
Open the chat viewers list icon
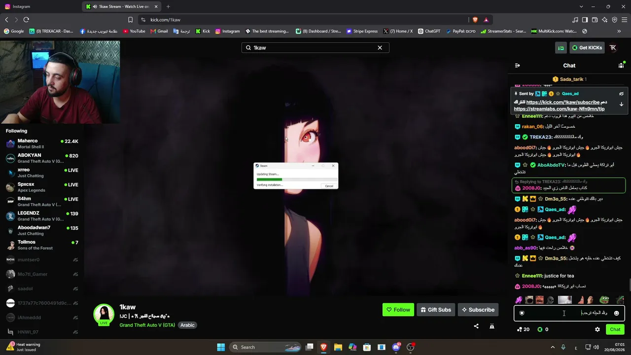pyautogui.click(x=621, y=66)
